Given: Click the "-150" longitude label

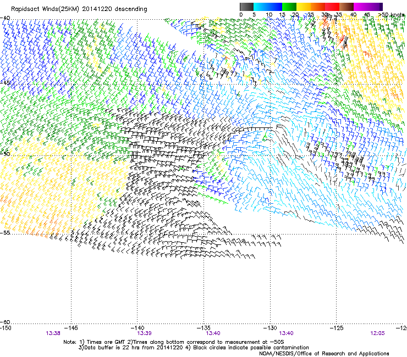Looking at the screenshot, I should tap(5, 328).
